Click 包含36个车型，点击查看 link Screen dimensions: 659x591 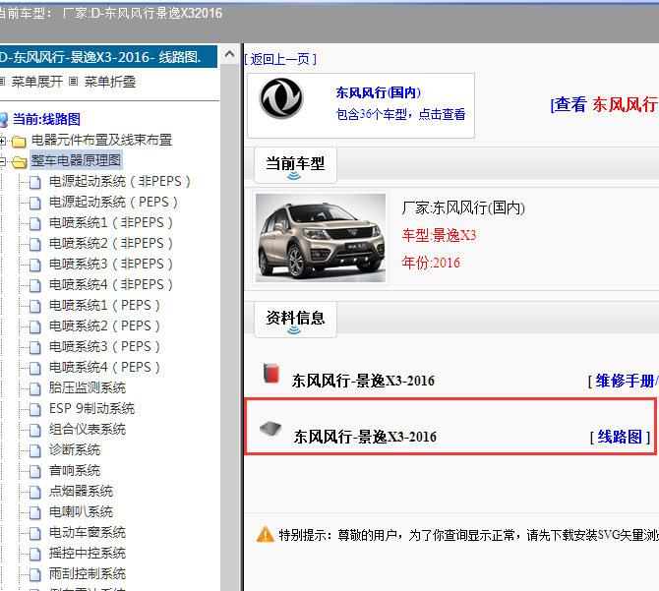point(400,114)
